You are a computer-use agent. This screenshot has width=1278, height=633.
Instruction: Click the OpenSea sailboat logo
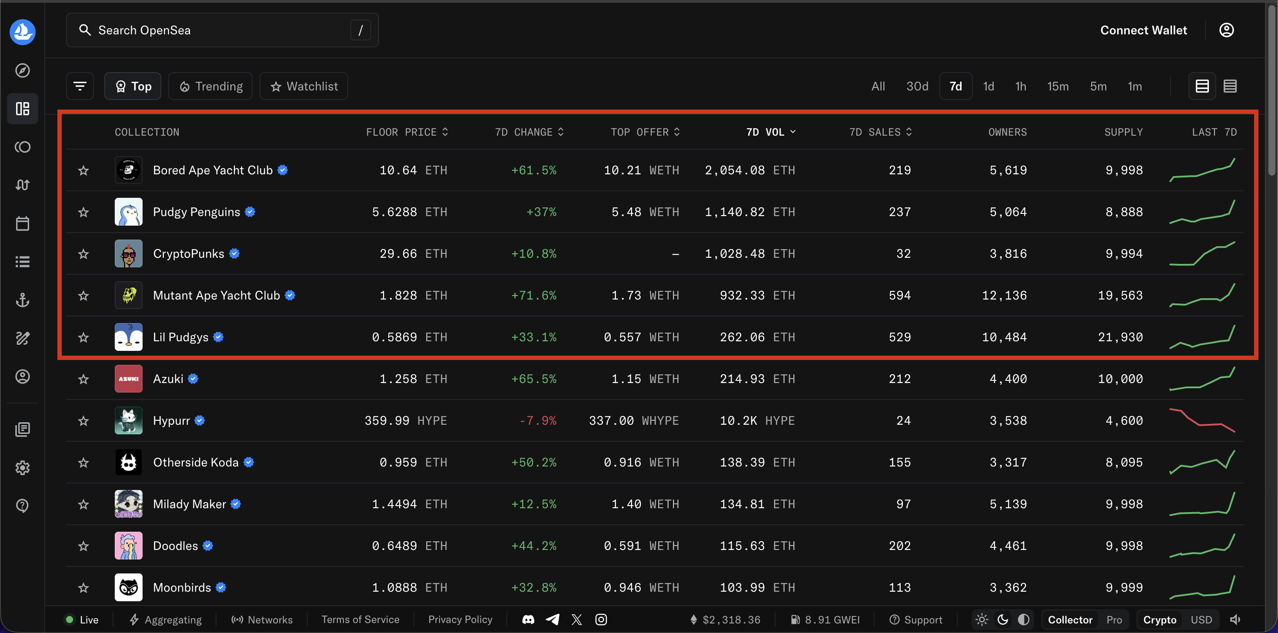22,32
